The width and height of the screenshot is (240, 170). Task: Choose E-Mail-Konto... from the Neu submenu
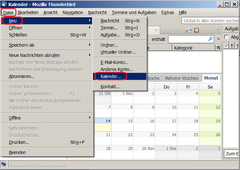tap(120, 62)
